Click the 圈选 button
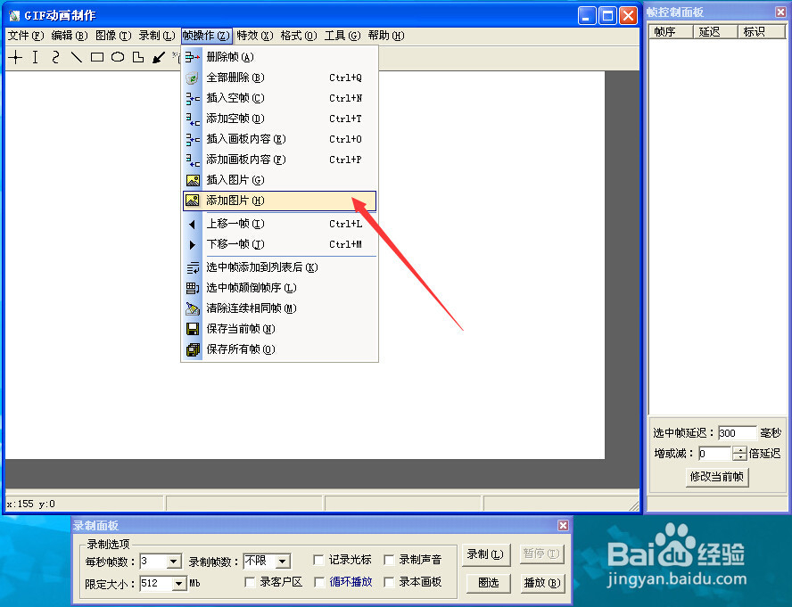 [x=488, y=583]
